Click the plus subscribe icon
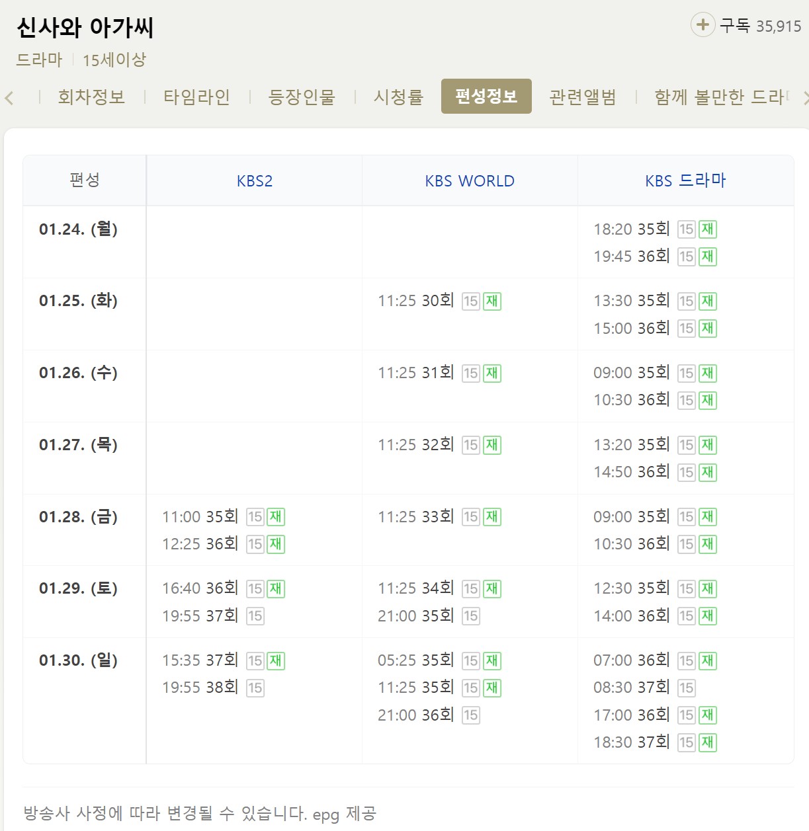 [x=703, y=25]
